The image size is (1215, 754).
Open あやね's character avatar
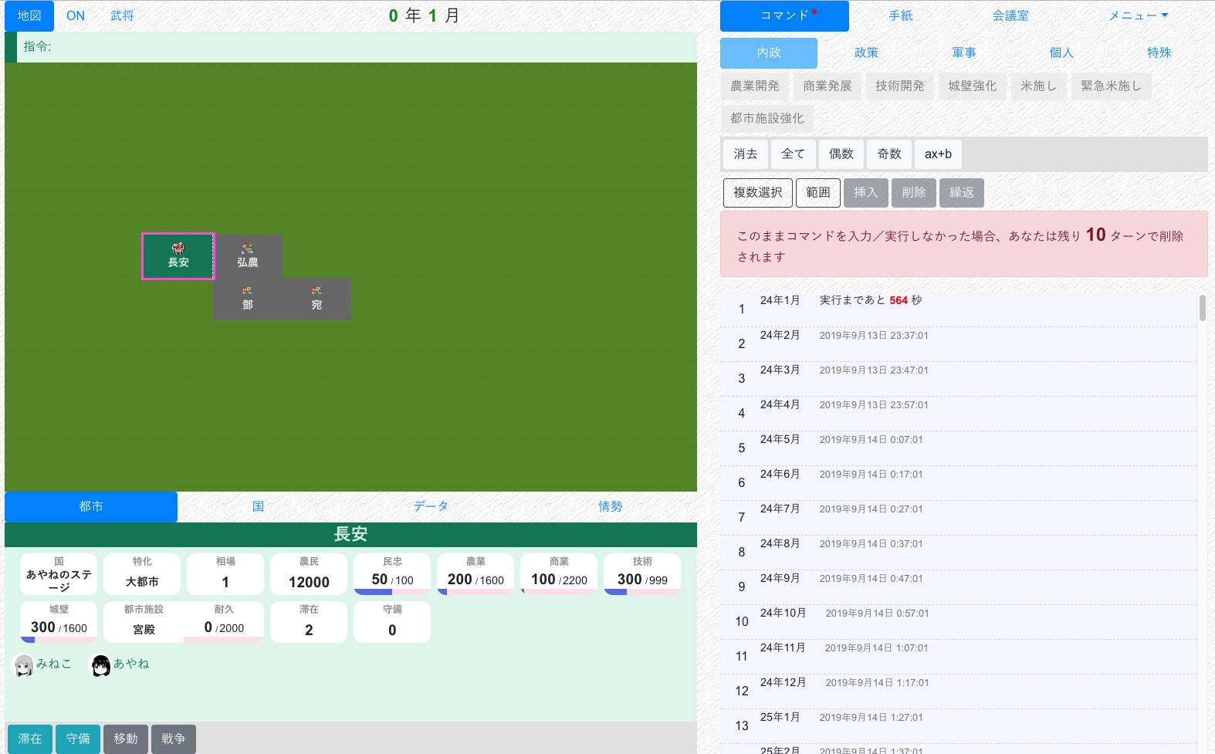101,664
